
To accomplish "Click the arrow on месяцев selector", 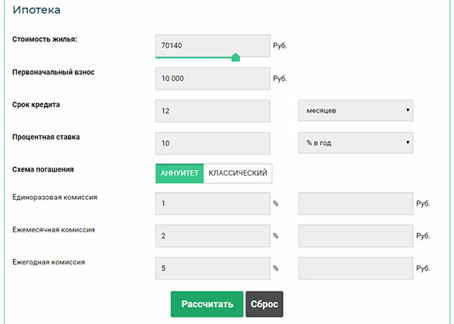I will 408,110.
